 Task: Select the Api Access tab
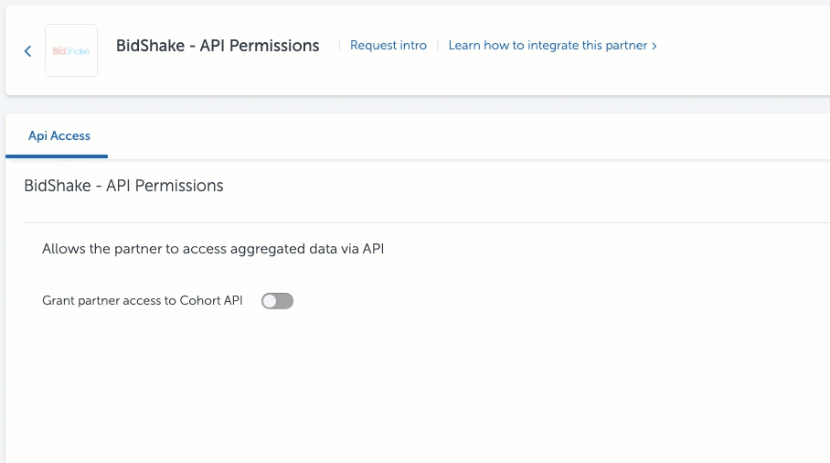pyautogui.click(x=59, y=136)
